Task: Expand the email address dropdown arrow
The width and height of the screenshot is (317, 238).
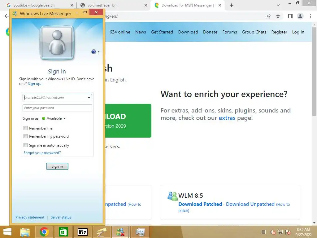Action: [x=89, y=98]
